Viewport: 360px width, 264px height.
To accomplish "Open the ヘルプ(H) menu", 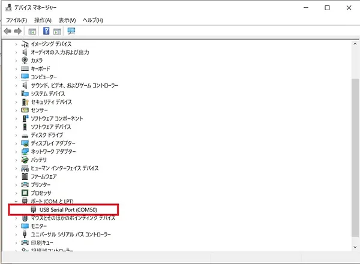I will 93,20.
